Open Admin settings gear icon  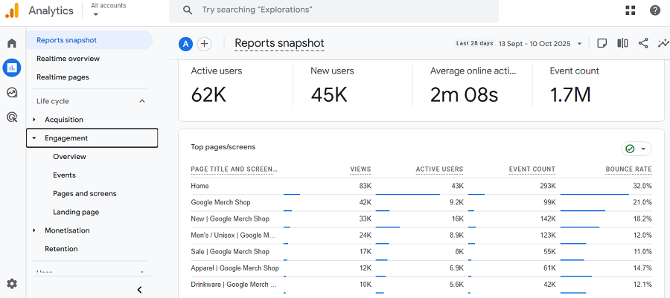click(12, 283)
